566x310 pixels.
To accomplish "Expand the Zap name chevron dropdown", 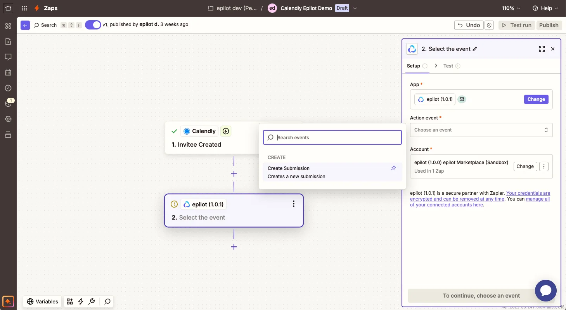I will pyautogui.click(x=355, y=8).
